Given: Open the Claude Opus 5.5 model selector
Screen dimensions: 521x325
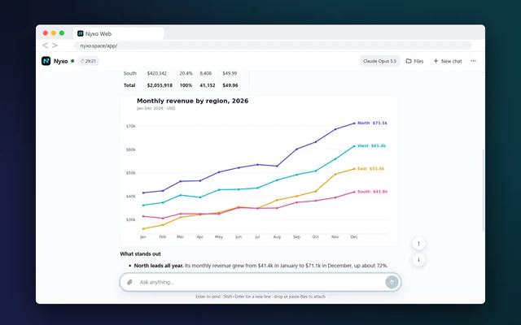Looking at the screenshot, I should pos(379,61).
